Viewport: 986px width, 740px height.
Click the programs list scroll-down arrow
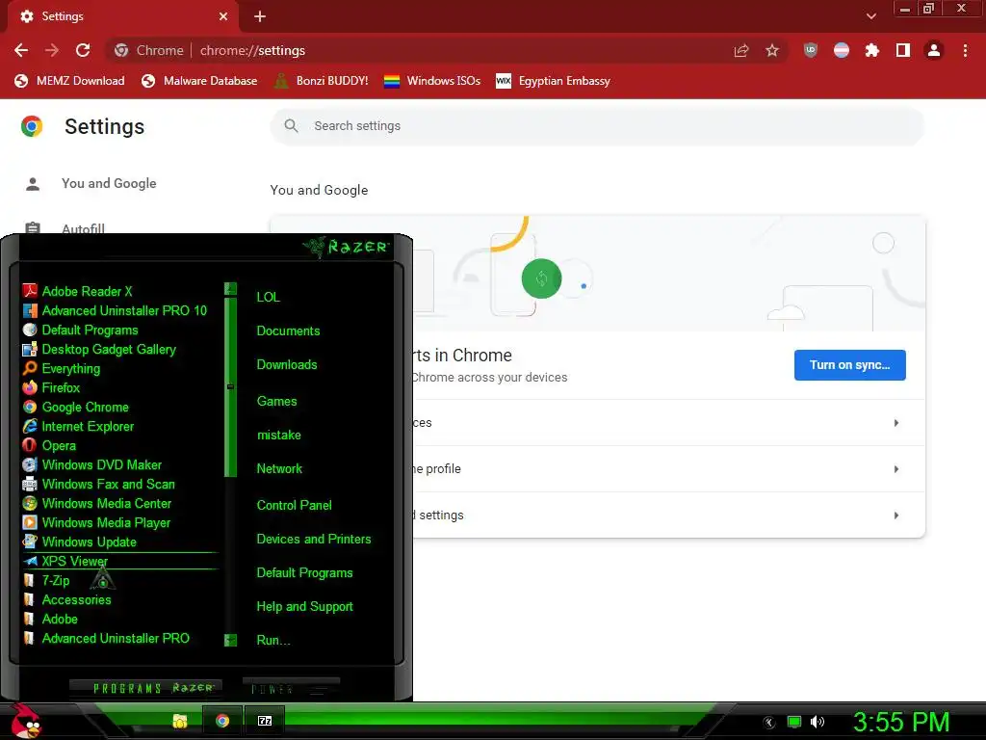coord(230,640)
